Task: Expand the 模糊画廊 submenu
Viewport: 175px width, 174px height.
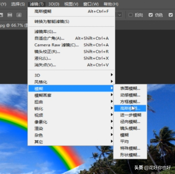Action: point(71,95)
